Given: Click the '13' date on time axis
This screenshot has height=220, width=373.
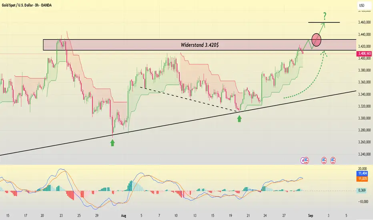Looking at the screenshot, I should 195,216.
